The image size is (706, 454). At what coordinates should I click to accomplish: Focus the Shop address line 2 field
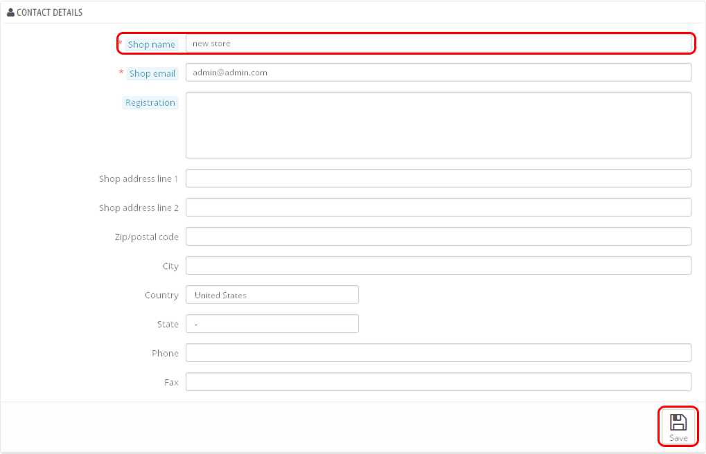click(438, 208)
